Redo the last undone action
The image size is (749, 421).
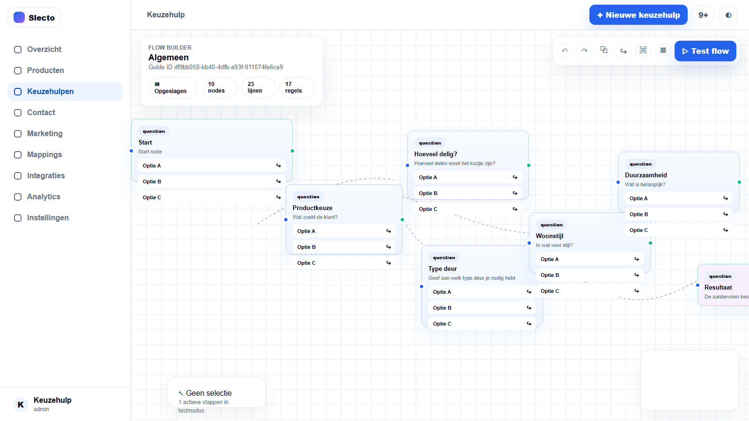[584, 51]
